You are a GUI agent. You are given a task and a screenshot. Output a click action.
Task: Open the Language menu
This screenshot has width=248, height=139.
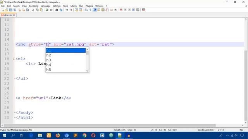pyautogui.click(x=45, y=6)
